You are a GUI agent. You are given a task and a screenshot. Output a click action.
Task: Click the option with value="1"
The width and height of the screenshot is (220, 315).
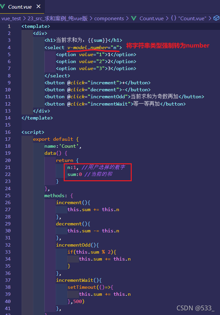pos(96,55)
